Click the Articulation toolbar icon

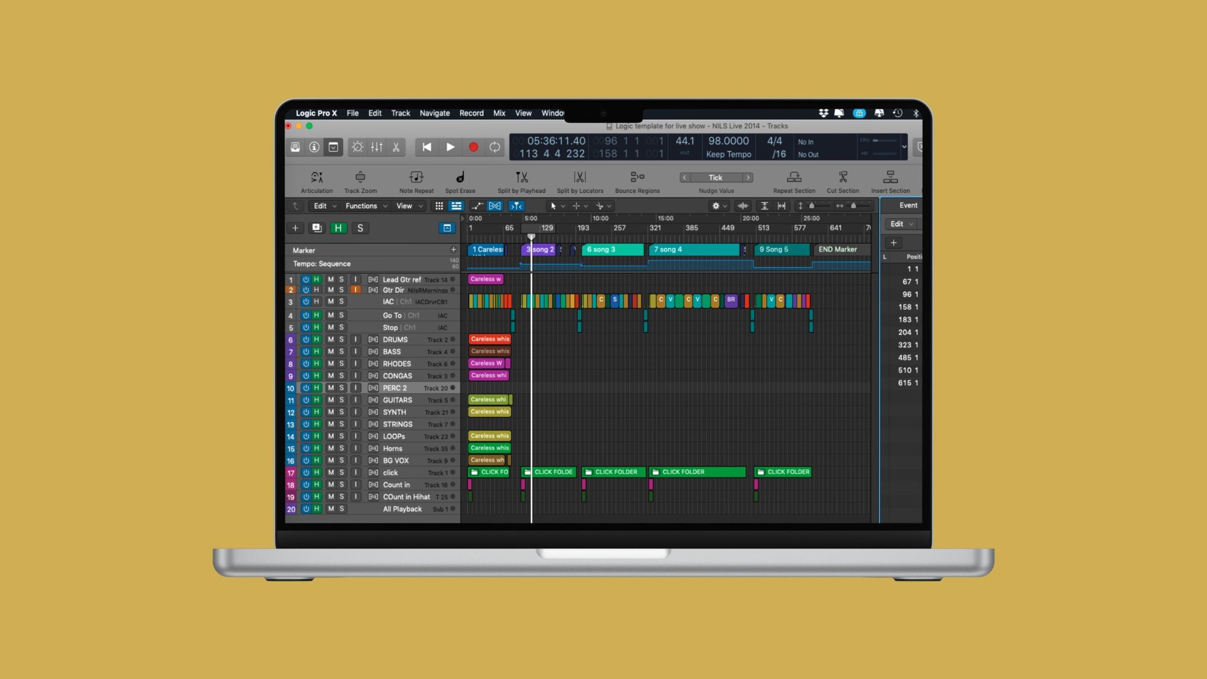coord(317,177)
